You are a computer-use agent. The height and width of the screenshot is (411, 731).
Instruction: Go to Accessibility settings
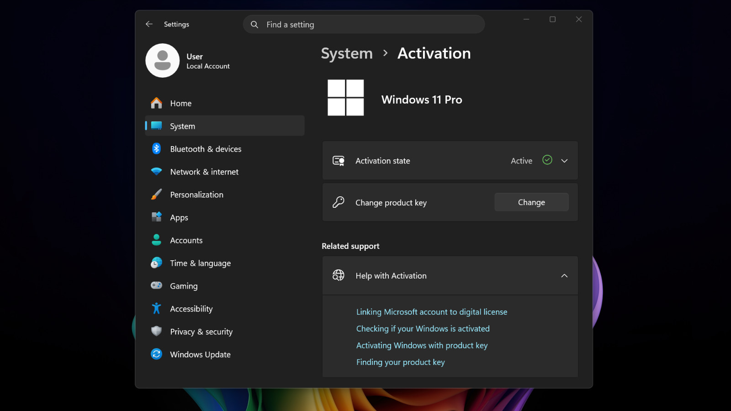click(225, 309)
